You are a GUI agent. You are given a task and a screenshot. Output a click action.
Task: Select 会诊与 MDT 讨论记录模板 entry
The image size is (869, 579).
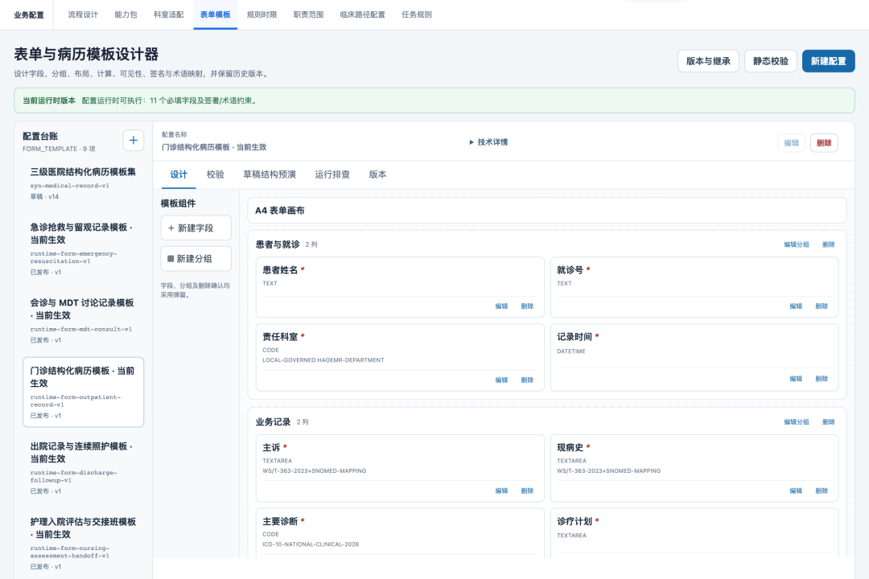(83, 321)
